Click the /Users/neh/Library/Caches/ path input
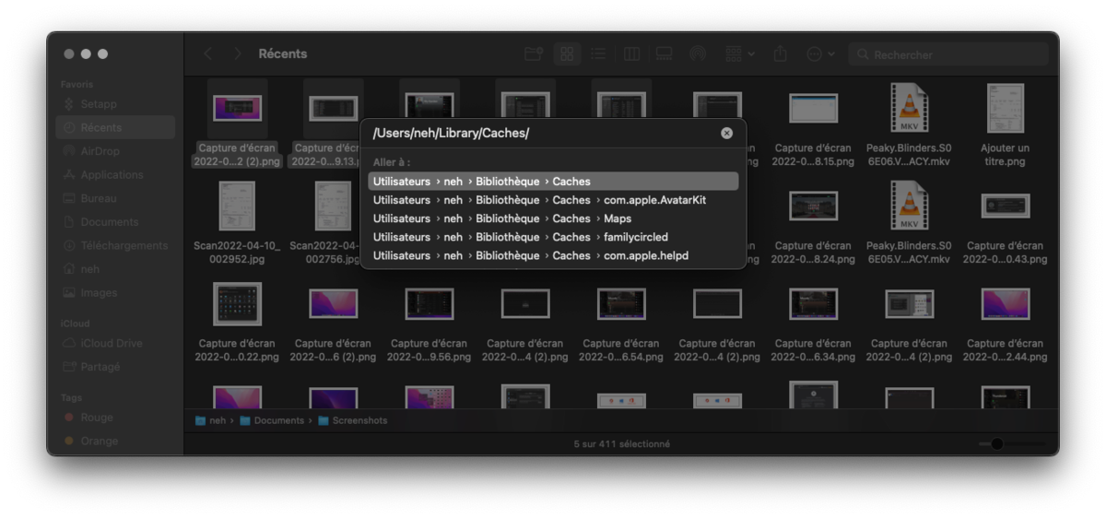 point(542,133)
